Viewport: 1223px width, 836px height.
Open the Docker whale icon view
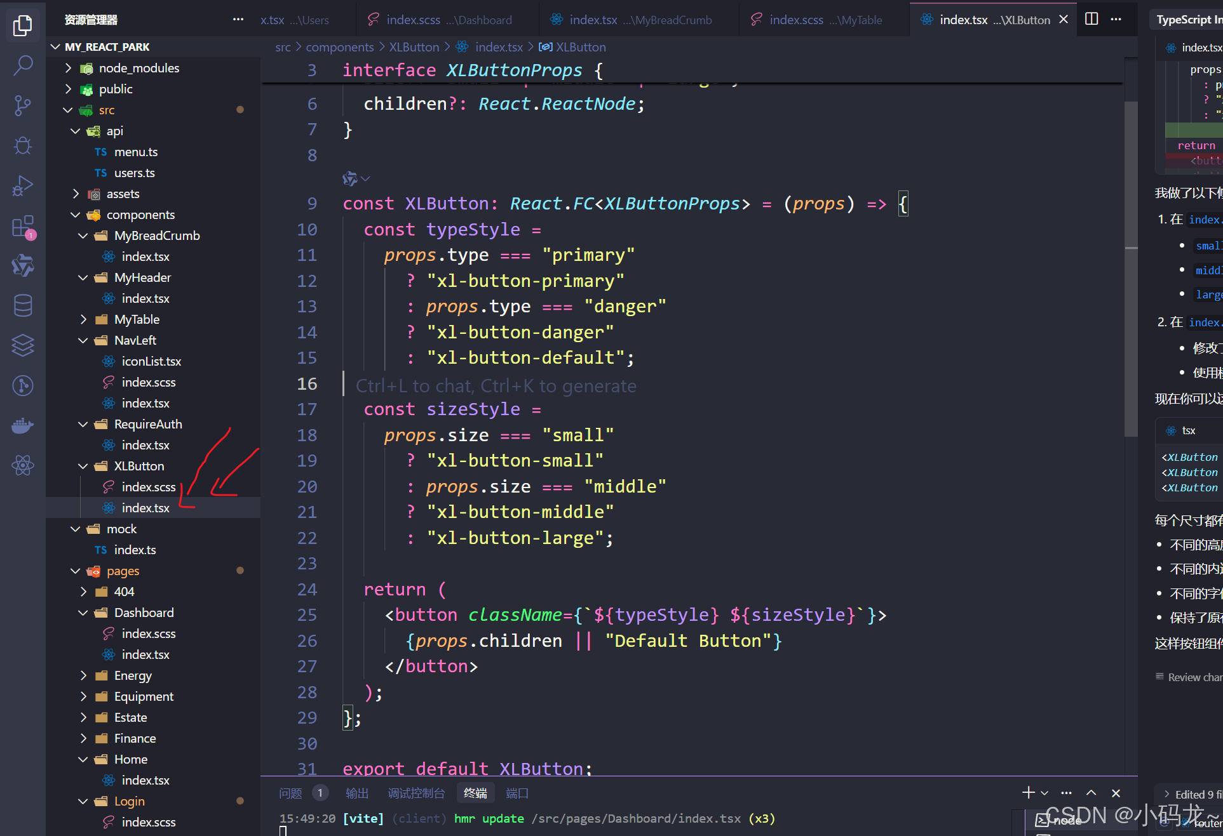[x=23, y=425]
